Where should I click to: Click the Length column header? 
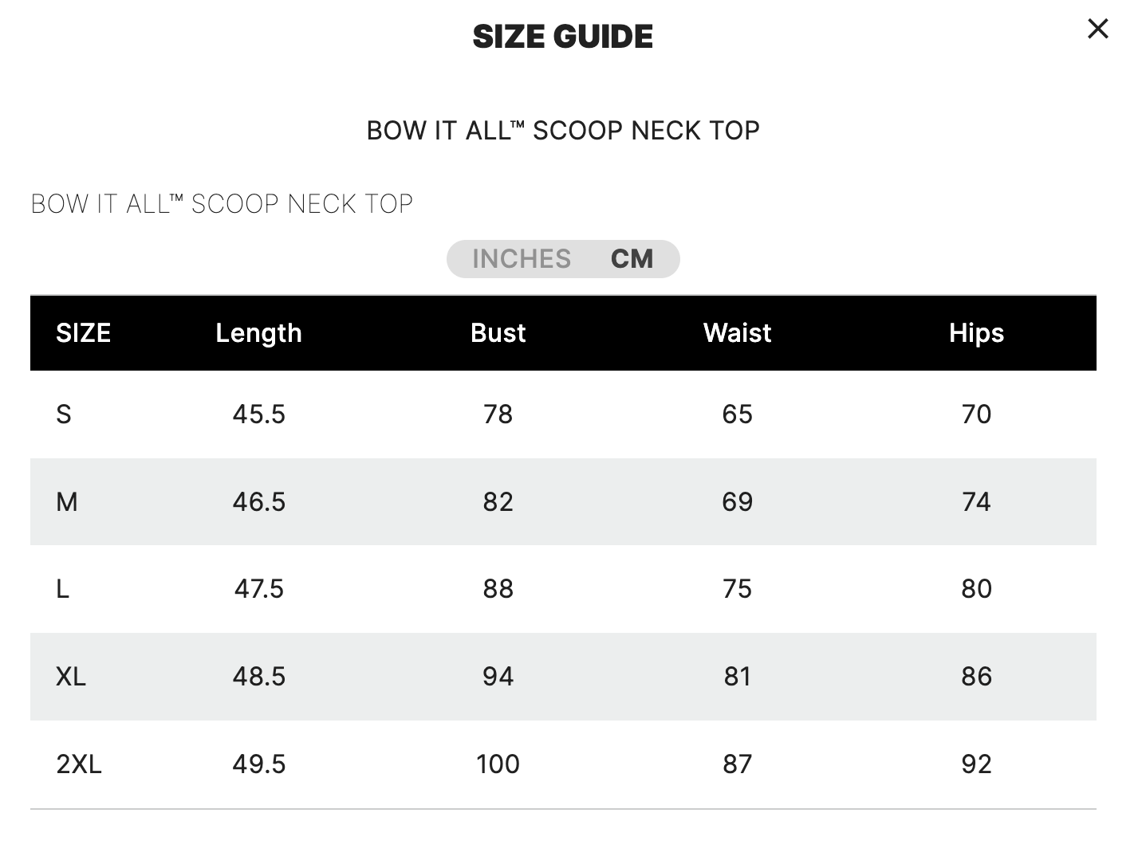[258, 333]
